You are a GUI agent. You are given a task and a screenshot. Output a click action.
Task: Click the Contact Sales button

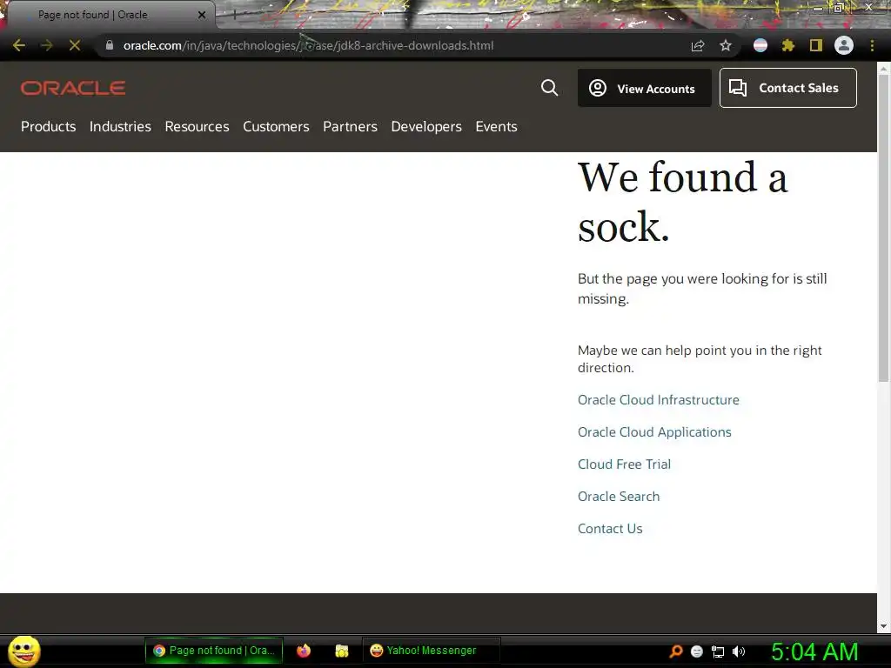click(x=788, y=88)
